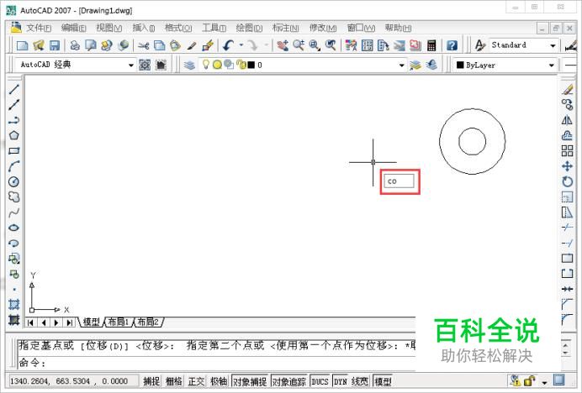Click the yellow layer freeze sun
Viewport: 582px width, 393px height.
coord(217,65)
